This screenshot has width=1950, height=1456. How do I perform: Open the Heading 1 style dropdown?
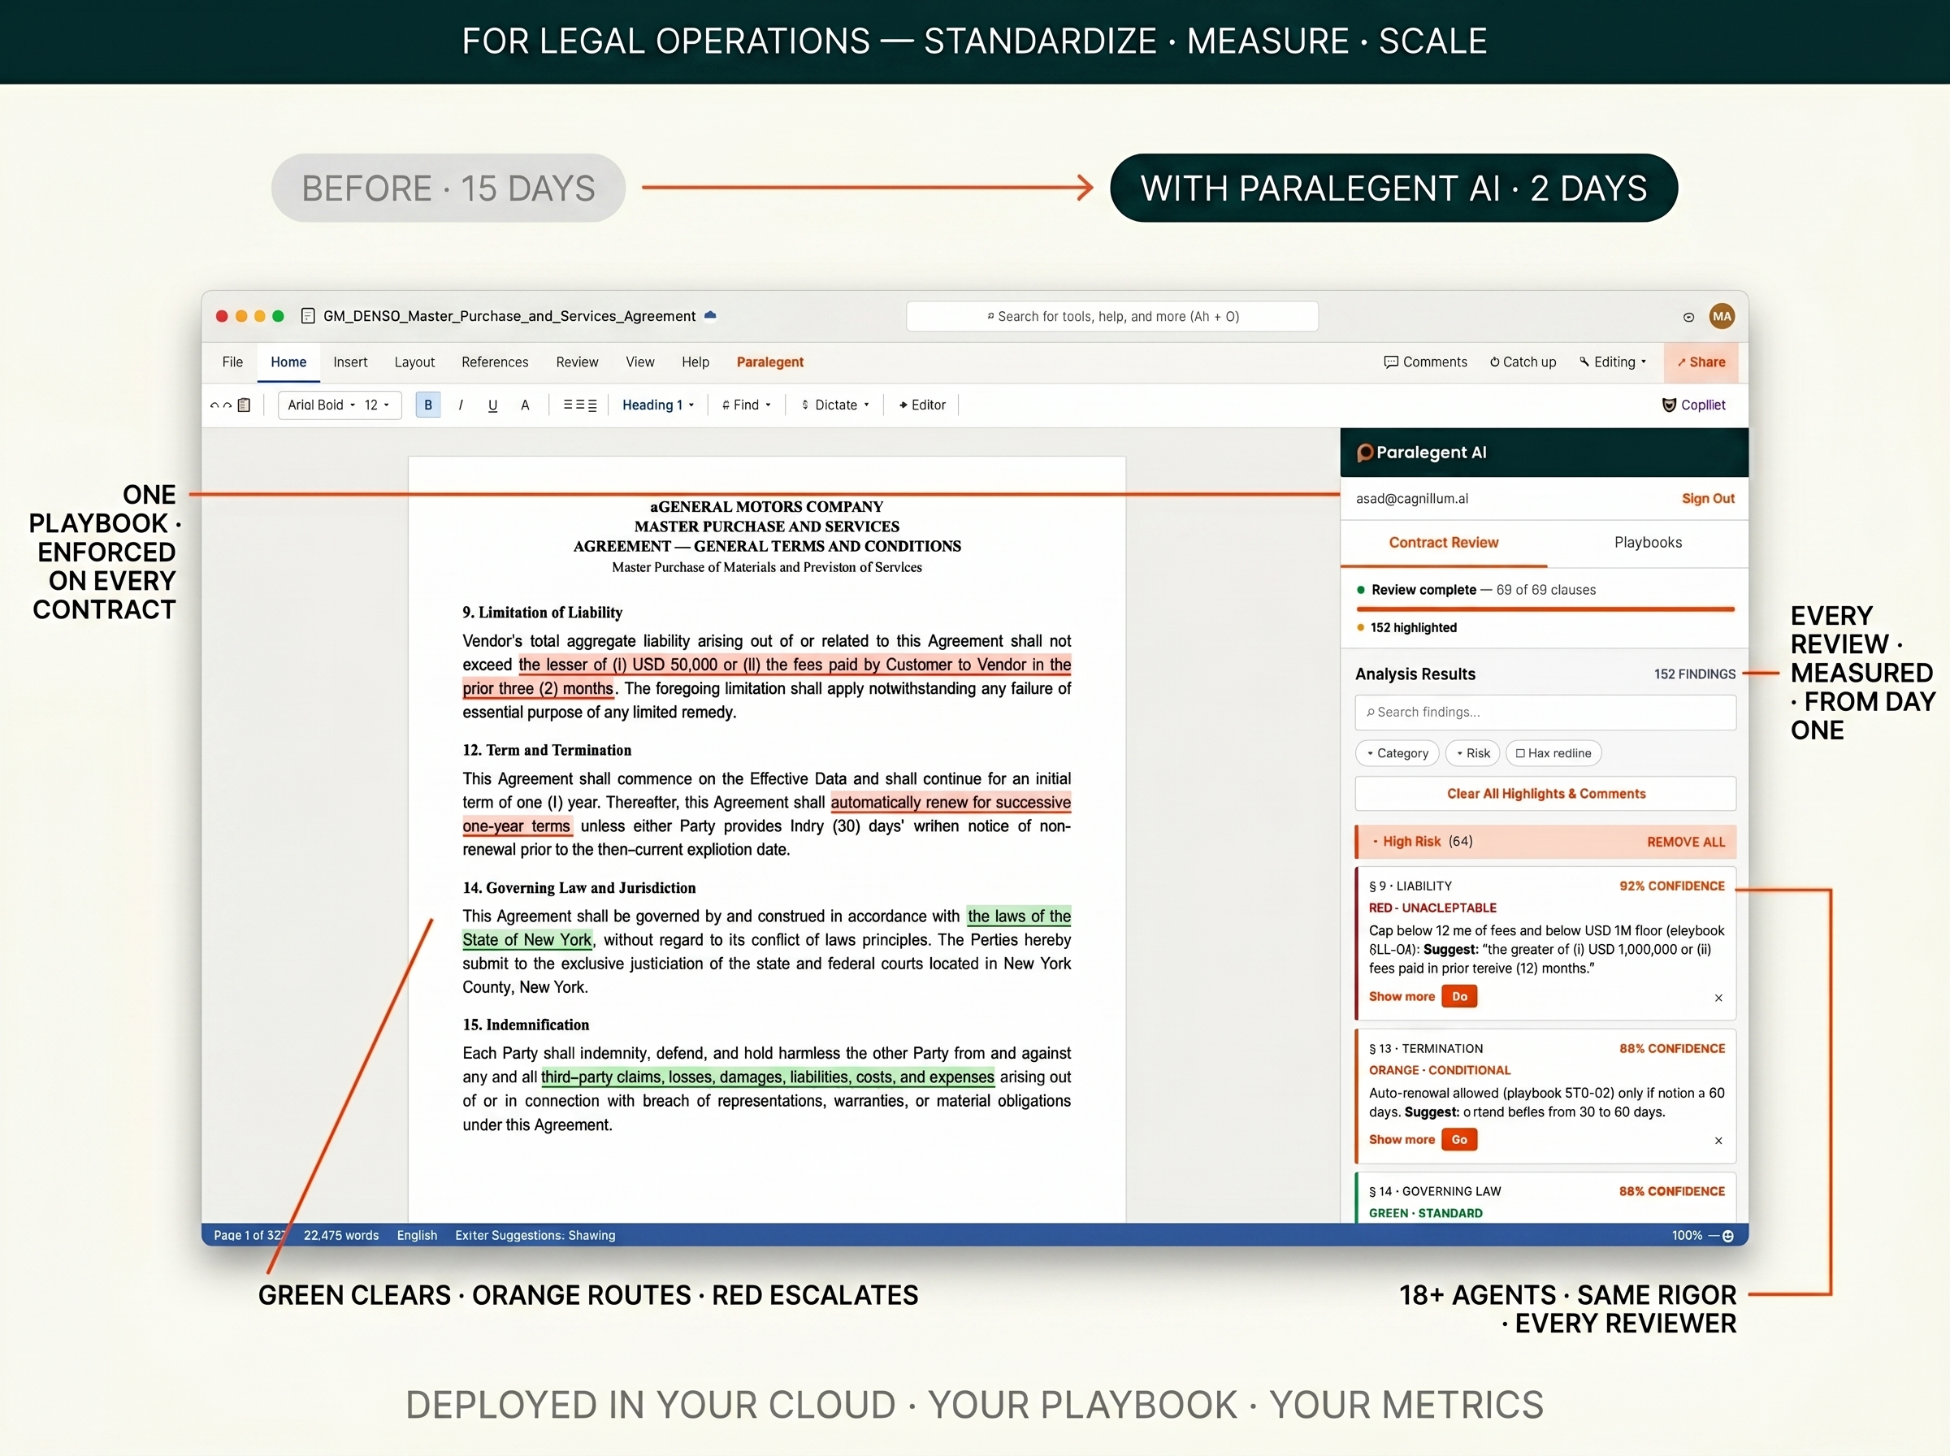[x=658, y=405]
